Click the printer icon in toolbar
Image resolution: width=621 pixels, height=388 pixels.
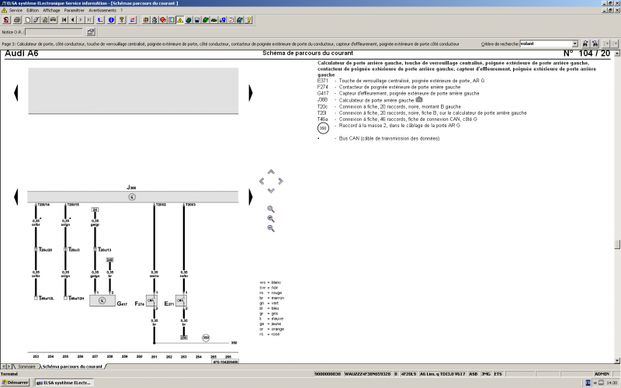[x=17, y=20]
